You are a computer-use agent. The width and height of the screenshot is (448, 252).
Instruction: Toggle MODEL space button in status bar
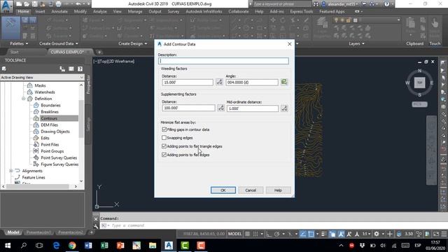point(235,234)
